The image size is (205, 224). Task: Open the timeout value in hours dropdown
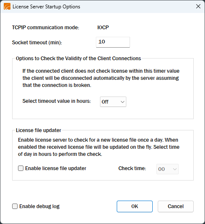(x=113, y=102)
